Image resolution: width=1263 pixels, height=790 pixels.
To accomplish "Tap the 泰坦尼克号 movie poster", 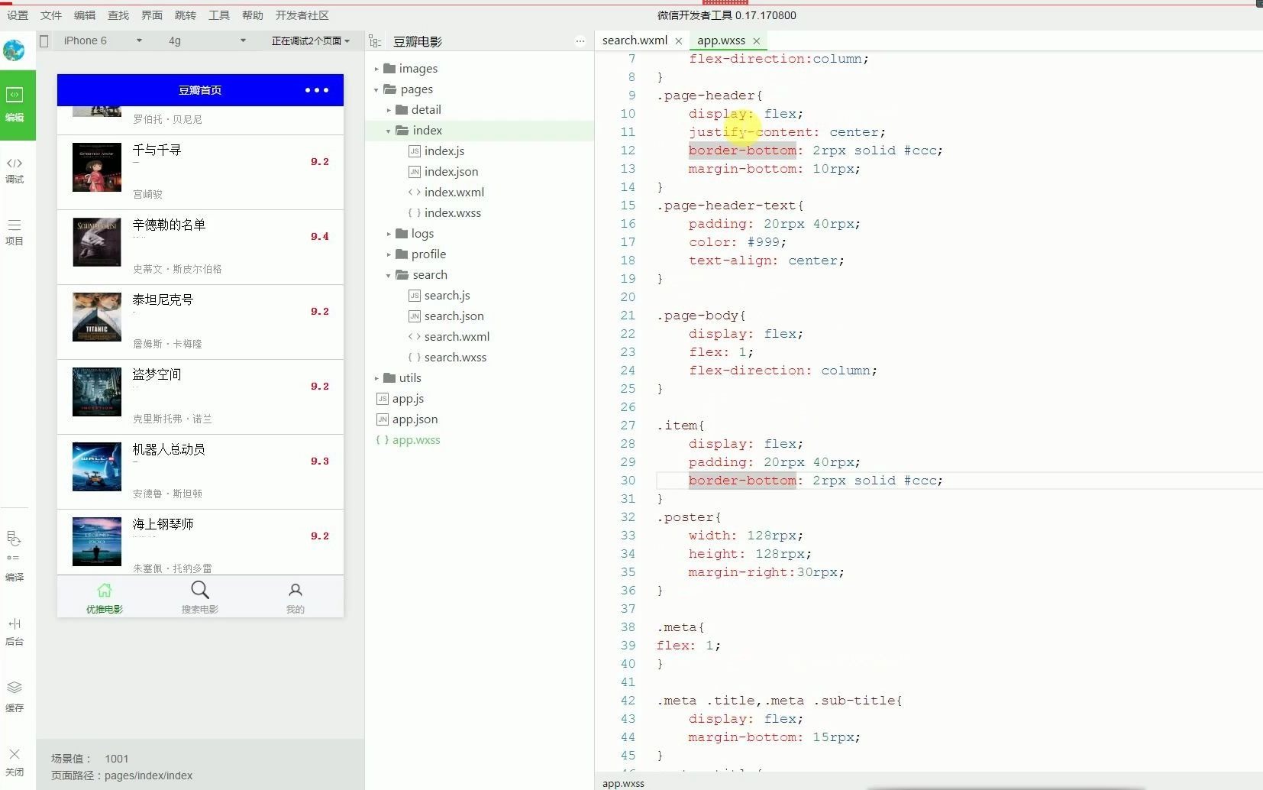I will click(97, 317).
